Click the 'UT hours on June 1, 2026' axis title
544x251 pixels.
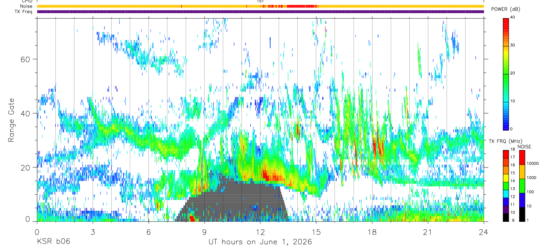[x=260, y=242]
